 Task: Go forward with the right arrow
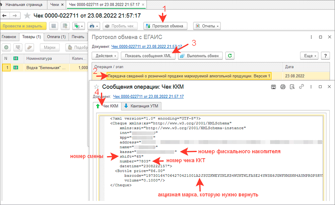coord(15,16)
